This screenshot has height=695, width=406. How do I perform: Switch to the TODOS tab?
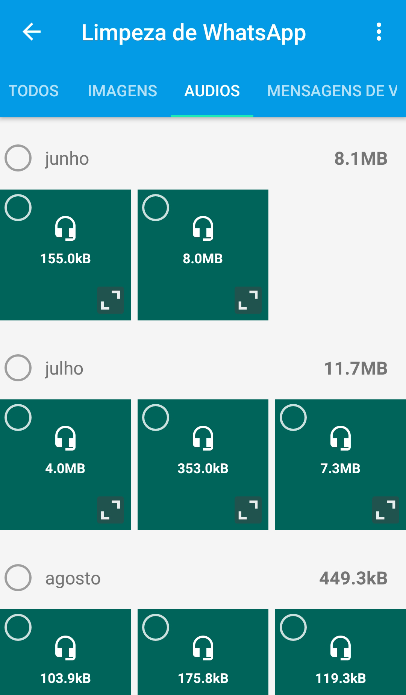[34, 91]
